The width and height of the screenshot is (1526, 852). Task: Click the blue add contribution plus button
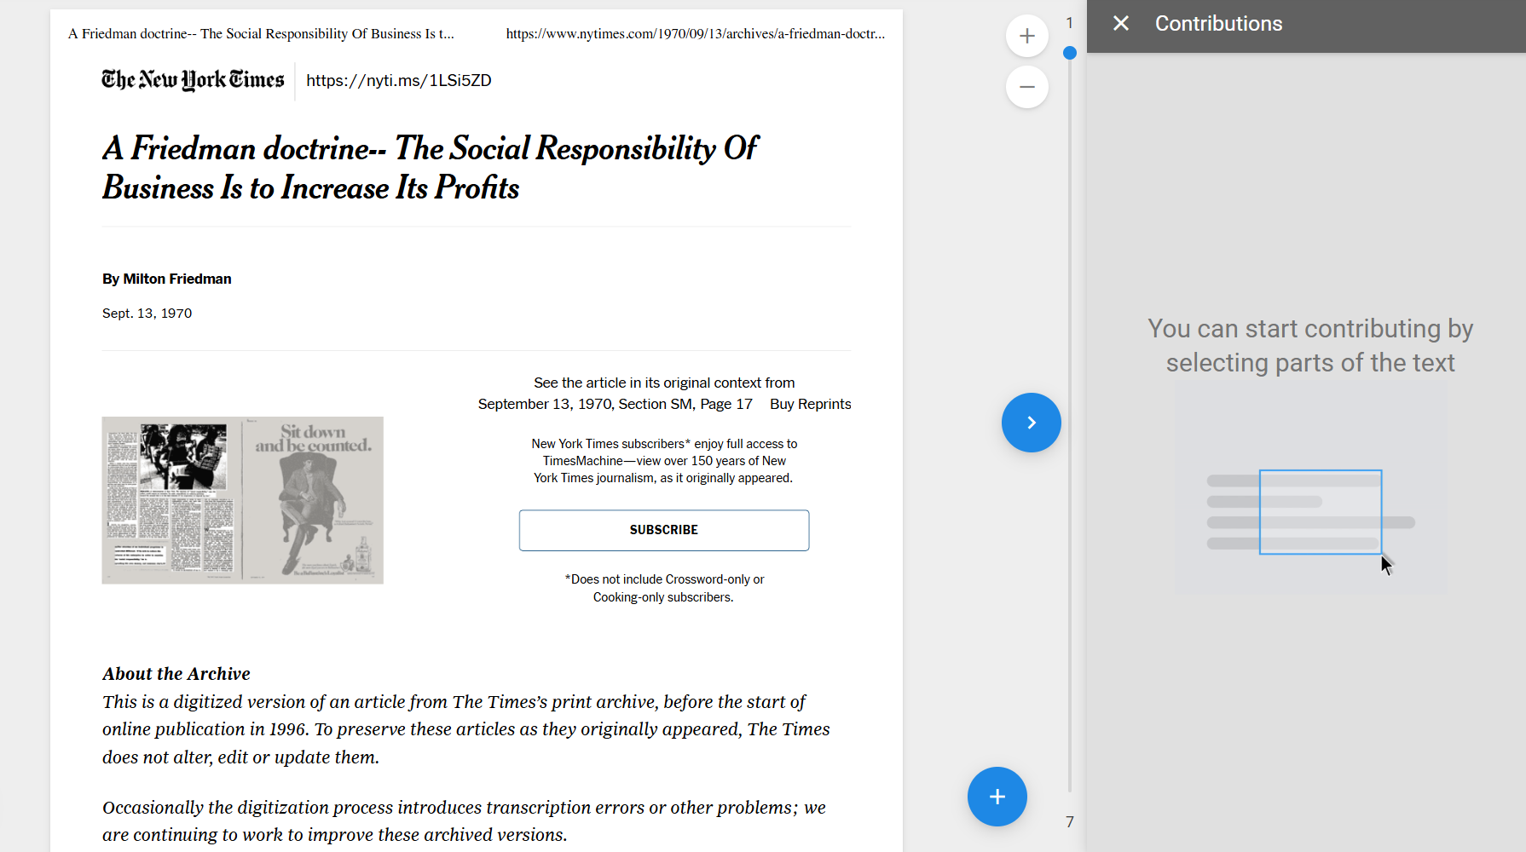coord(997,797)
